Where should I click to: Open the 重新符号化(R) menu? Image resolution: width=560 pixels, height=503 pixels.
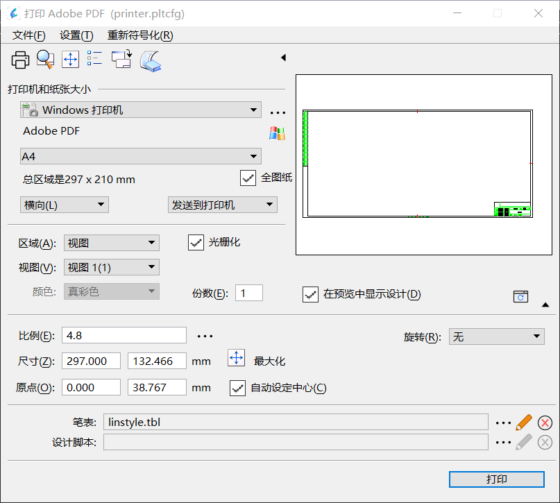[140, 35]
